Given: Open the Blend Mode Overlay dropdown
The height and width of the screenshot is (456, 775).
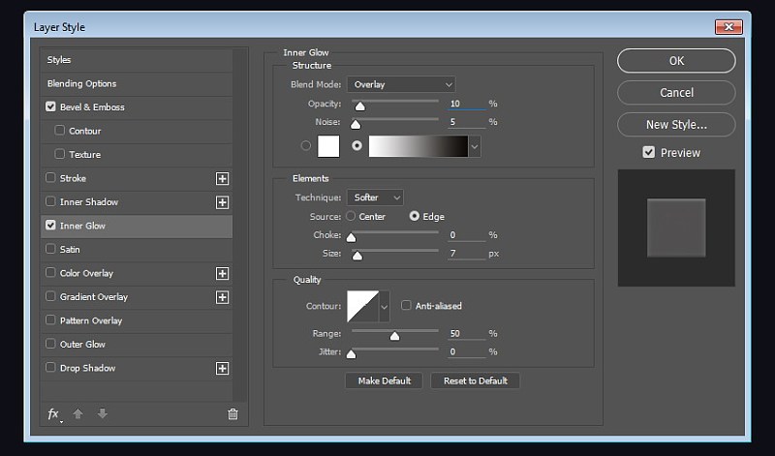Looking at the screenshot, I should pos(401,84).
